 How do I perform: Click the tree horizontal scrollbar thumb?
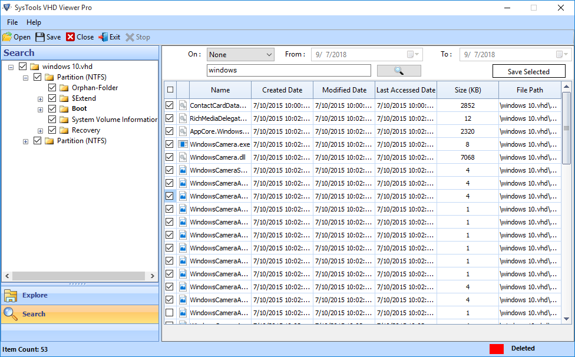[78, 276]
